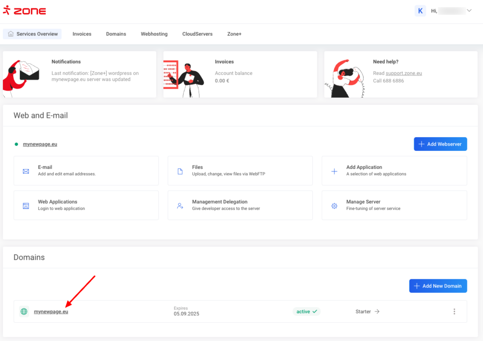Open the three-dot menu for mynewpage.eu

point(454,312)
